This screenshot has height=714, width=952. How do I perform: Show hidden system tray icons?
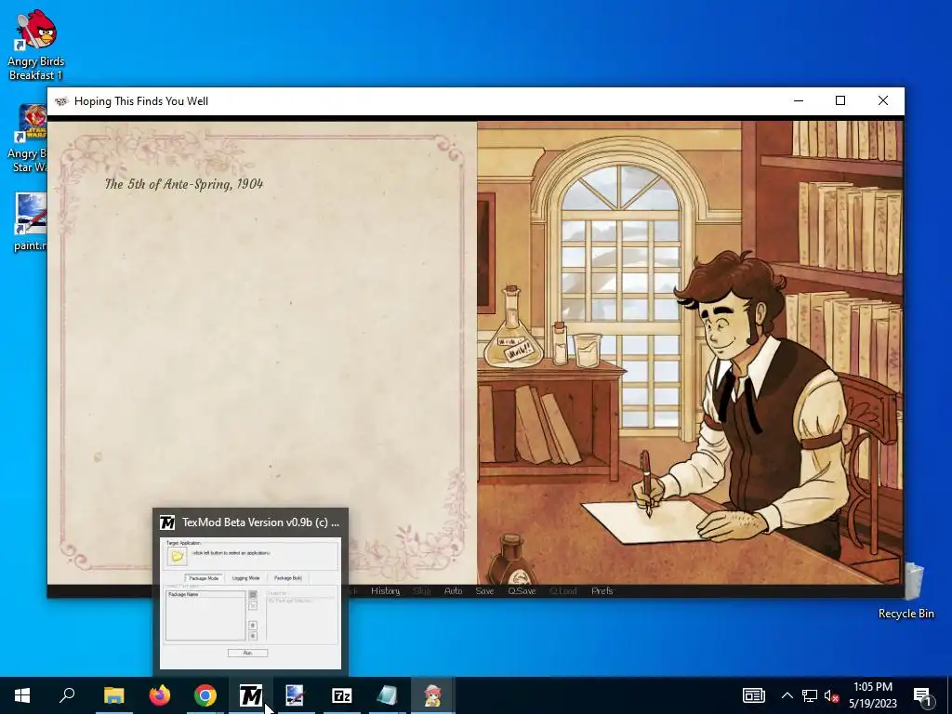[787, 695]
